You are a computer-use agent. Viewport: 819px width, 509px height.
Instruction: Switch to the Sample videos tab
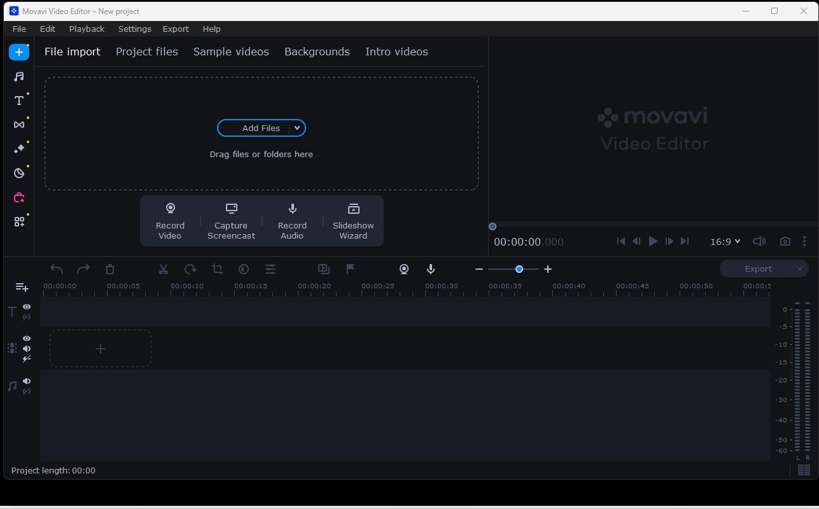[231, 52]
